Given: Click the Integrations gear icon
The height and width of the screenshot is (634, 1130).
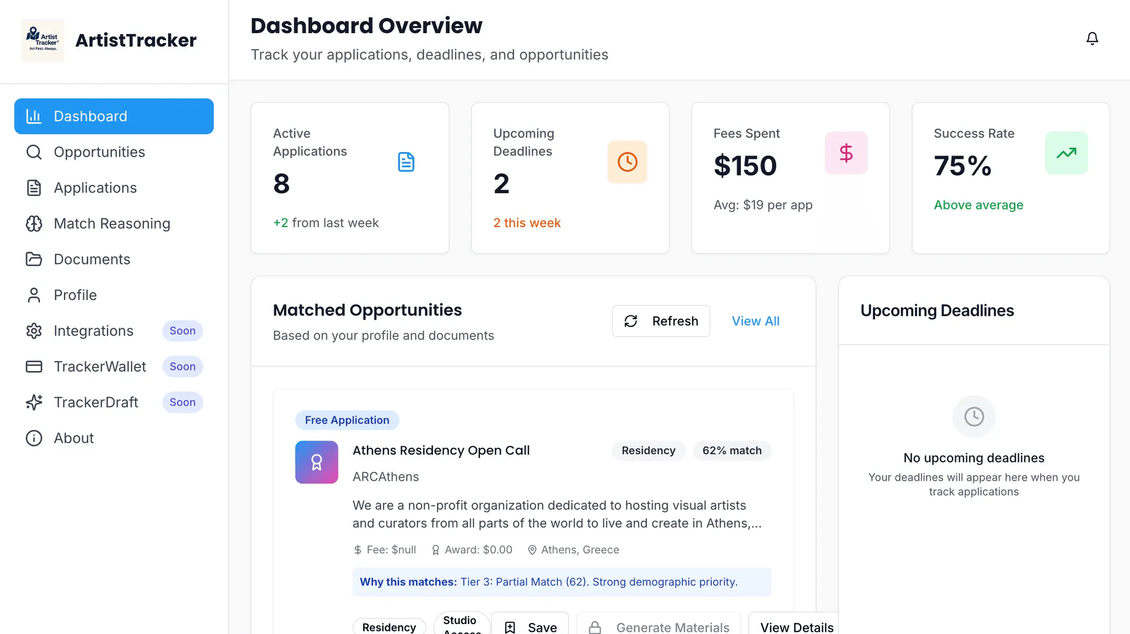Looking at the screenshot, I should 34,331.
